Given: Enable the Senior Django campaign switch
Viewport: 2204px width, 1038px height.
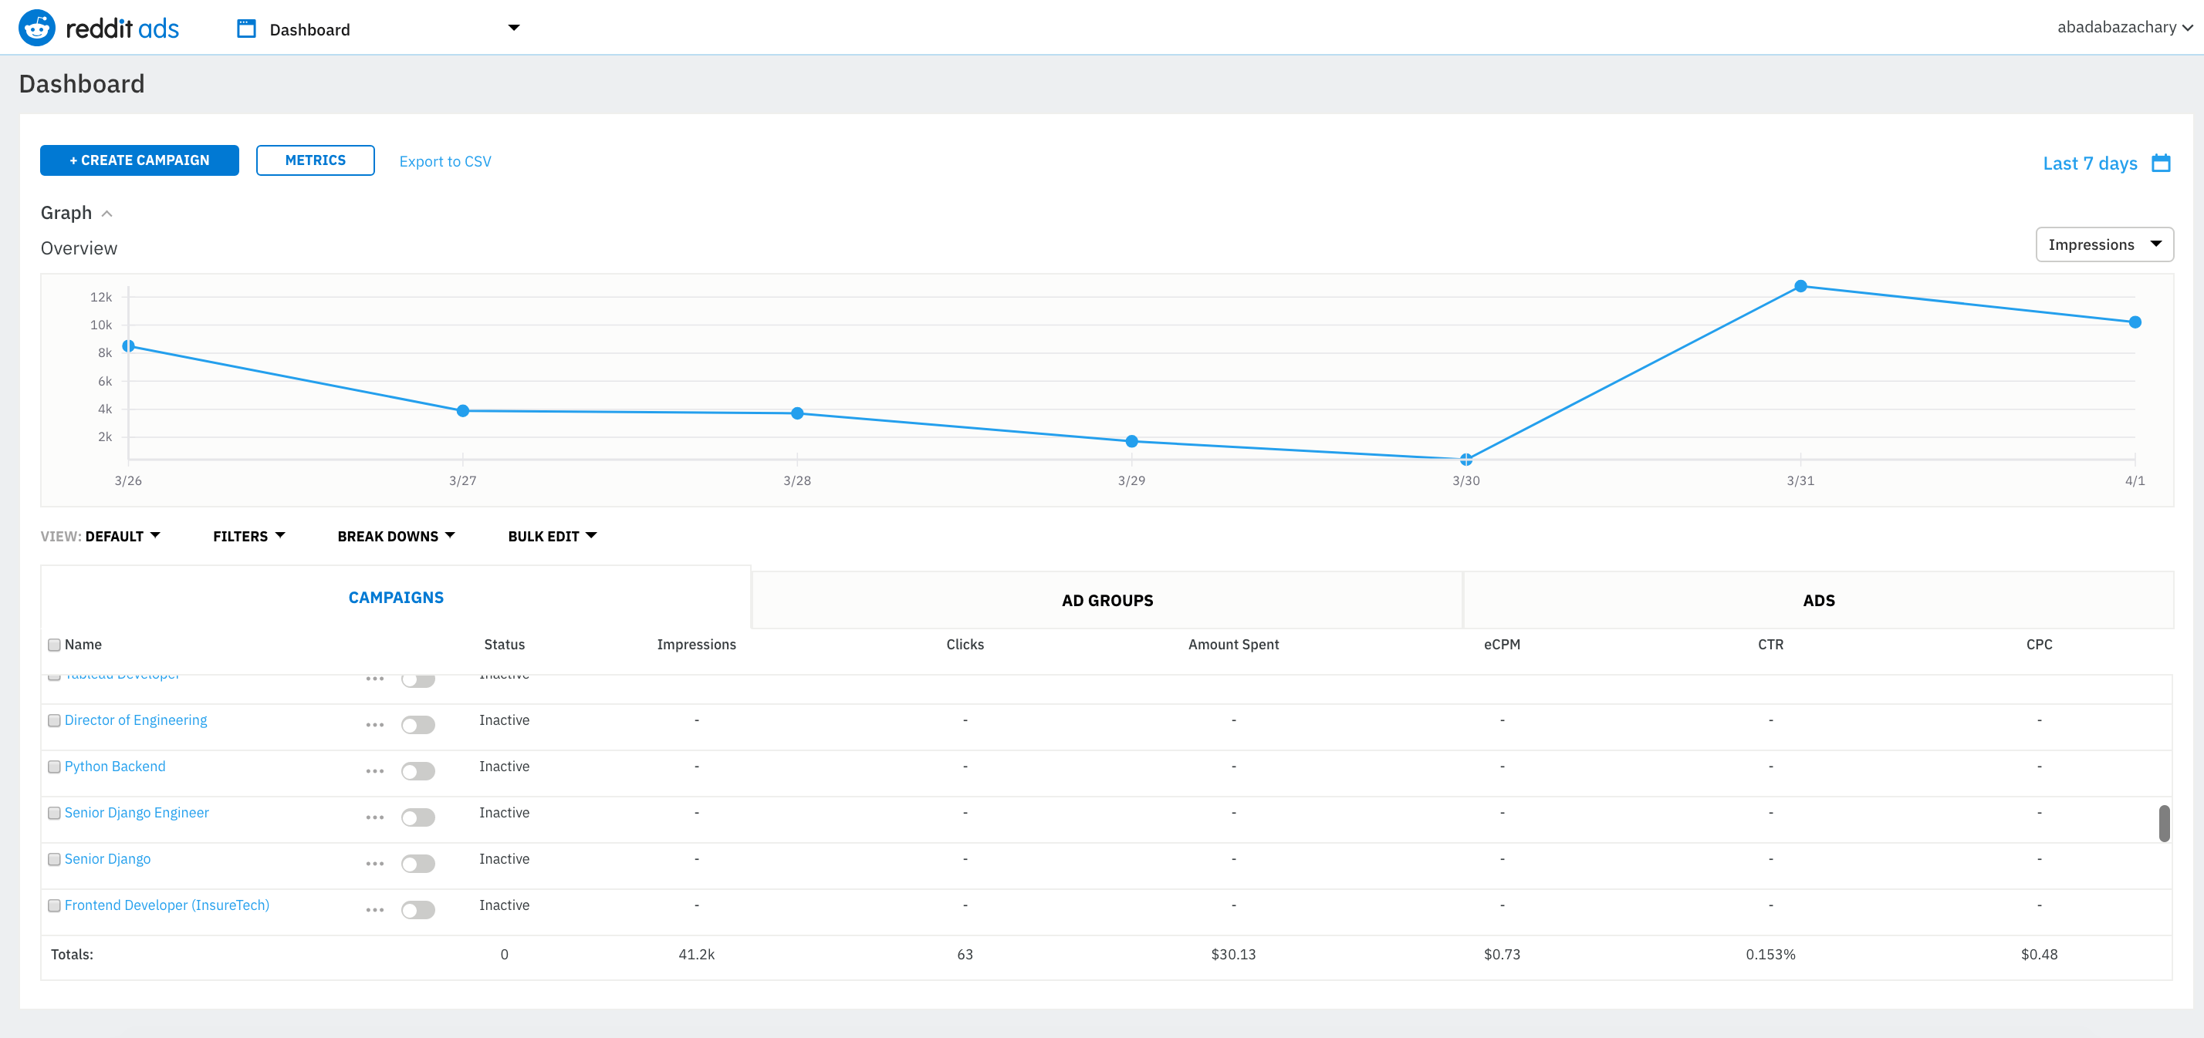Looking at the screenshot, I should 418,864.
